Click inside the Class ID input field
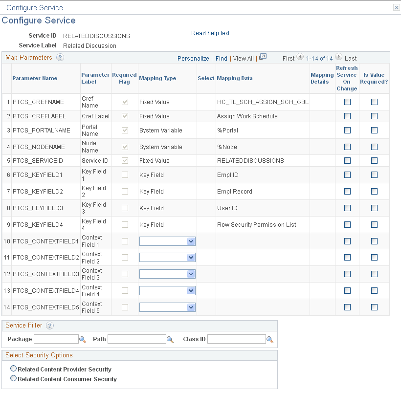401x393 pixels. [237, 339]
